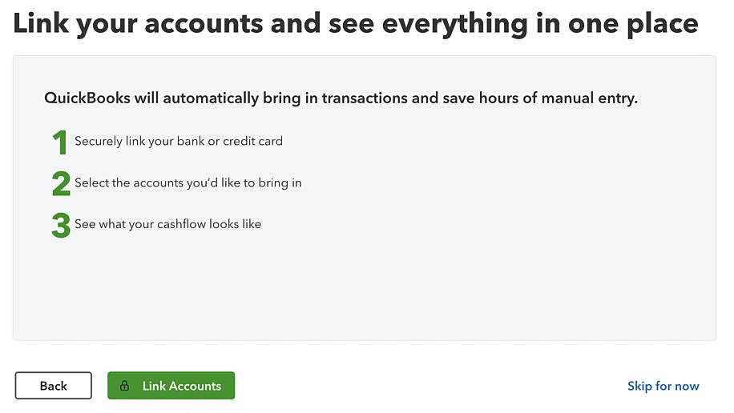Choose the Skip for now link
Image resolution: width=734 pixels, height=413 pixels.
pos(663,386)
